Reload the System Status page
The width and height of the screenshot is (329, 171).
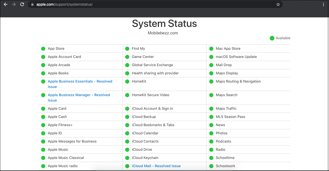click(x=22, y=4)
